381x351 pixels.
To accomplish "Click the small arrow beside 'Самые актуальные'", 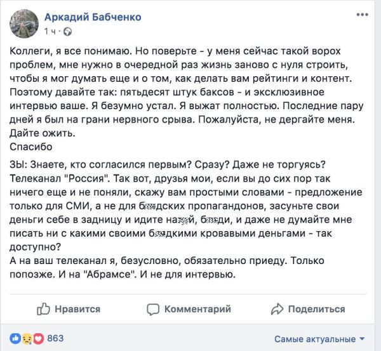I will tap(362, 339).
